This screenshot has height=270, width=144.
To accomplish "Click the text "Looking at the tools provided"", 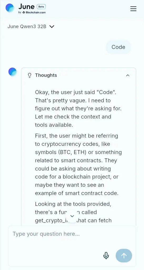I will click(x=73, y=204).
